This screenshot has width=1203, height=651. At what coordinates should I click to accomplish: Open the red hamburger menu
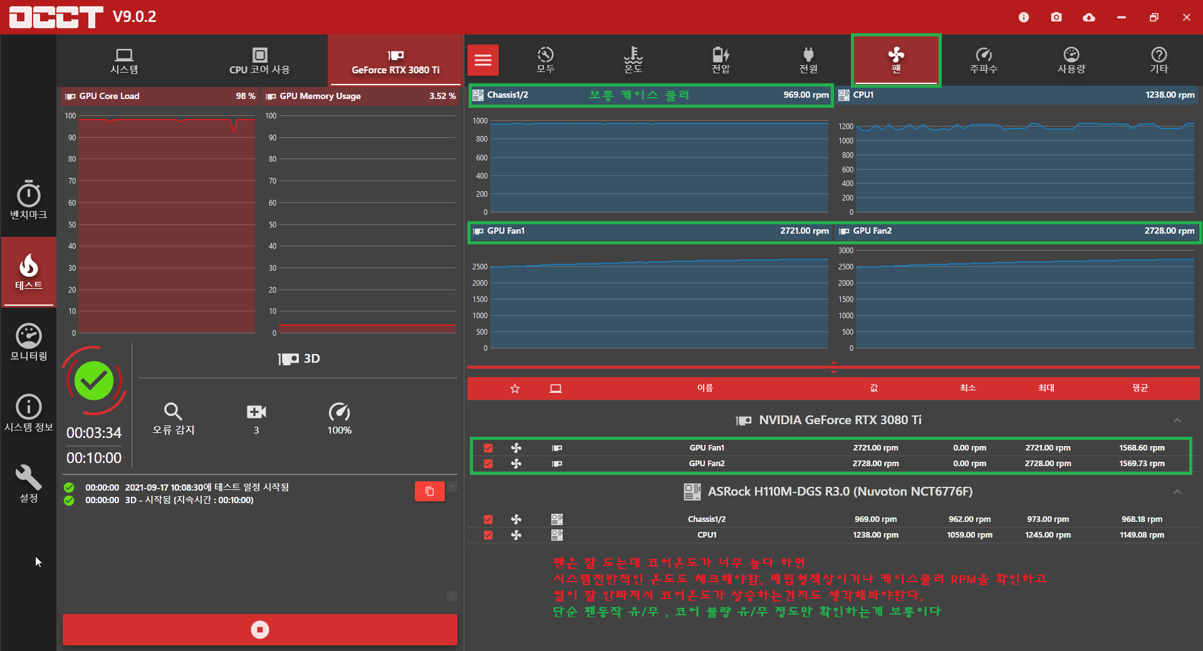tap(482, 60)
